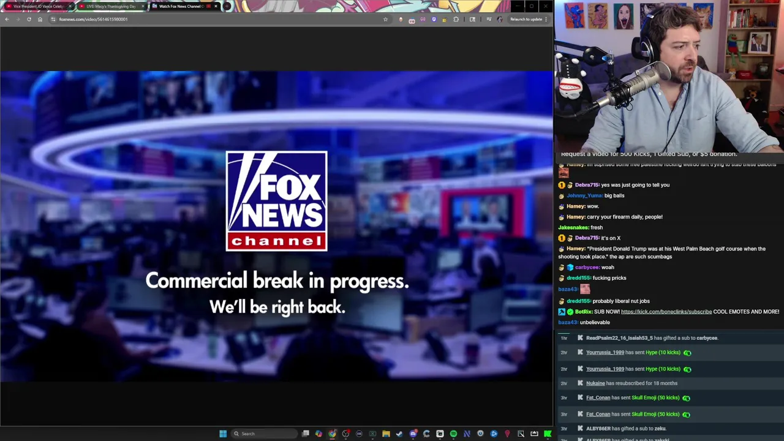Go back to the previous page
This screenshot has height=441, width=784.
7,19
